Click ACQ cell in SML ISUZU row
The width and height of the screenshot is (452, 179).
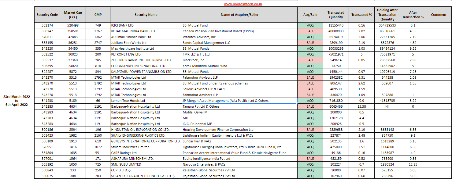310,164
